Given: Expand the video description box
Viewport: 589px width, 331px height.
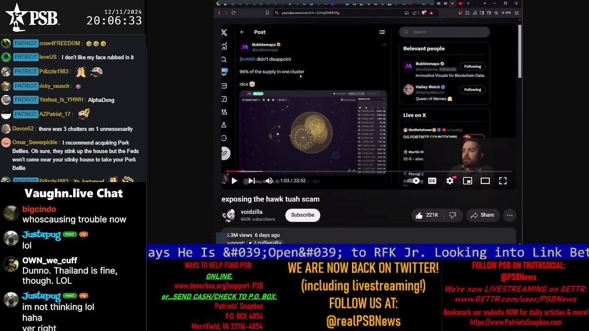Looking at the screenshot, I should tap(368, 236).
